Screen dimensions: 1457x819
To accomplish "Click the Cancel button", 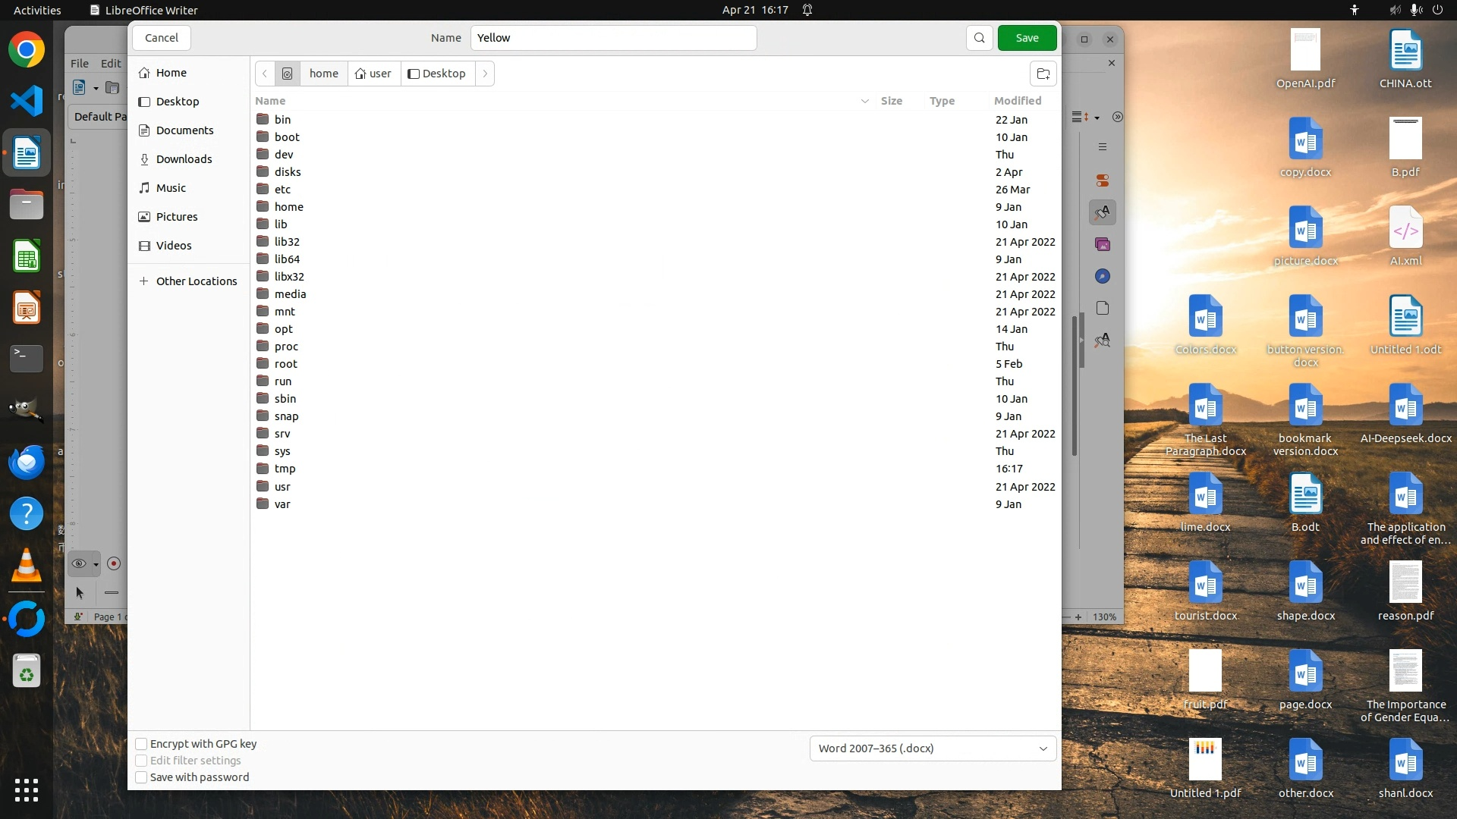I will [x=161, y=38].
